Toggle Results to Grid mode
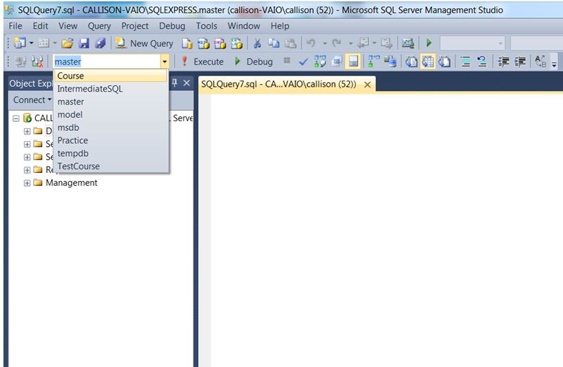Image resolution: width=563 pixels, height=367 pixels. click(428, 61)
